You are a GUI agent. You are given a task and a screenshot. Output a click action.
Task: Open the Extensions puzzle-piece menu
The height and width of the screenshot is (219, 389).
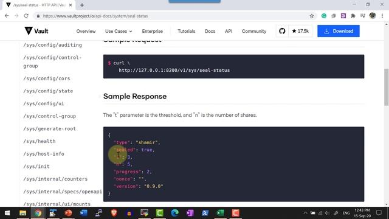click(x=353, y=16)
